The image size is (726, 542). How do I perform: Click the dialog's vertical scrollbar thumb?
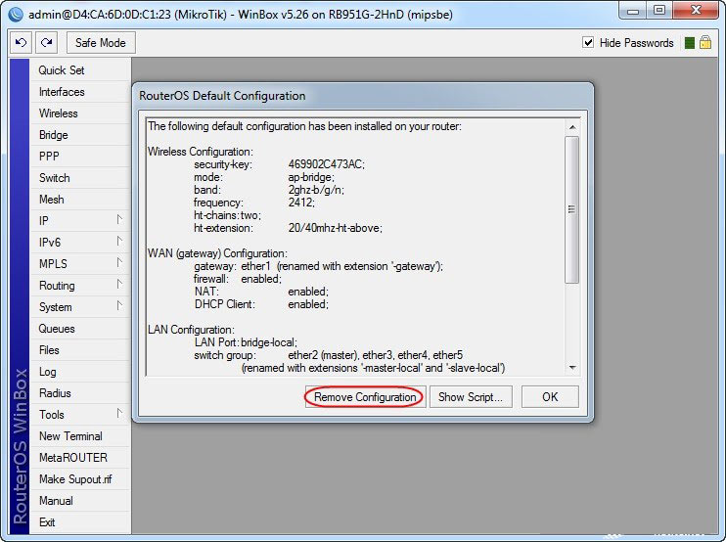click(x=572, y=209)
